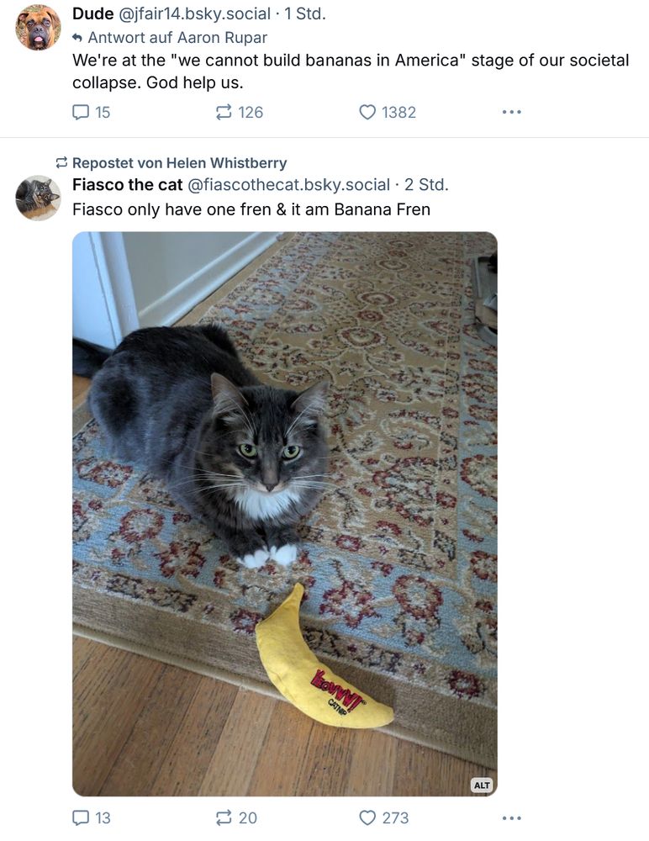Viewport: 649px width, 841px height.
Task: Open the more options menu on Fiasco's post
Action: pos(512,817)
